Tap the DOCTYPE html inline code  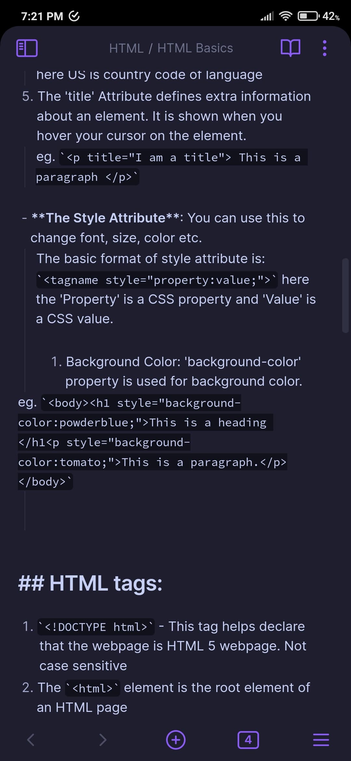coord(96,627)
